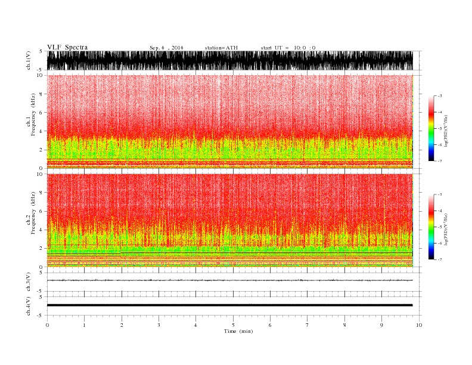Click the "0" time axis tick label

tap(47, 325)
